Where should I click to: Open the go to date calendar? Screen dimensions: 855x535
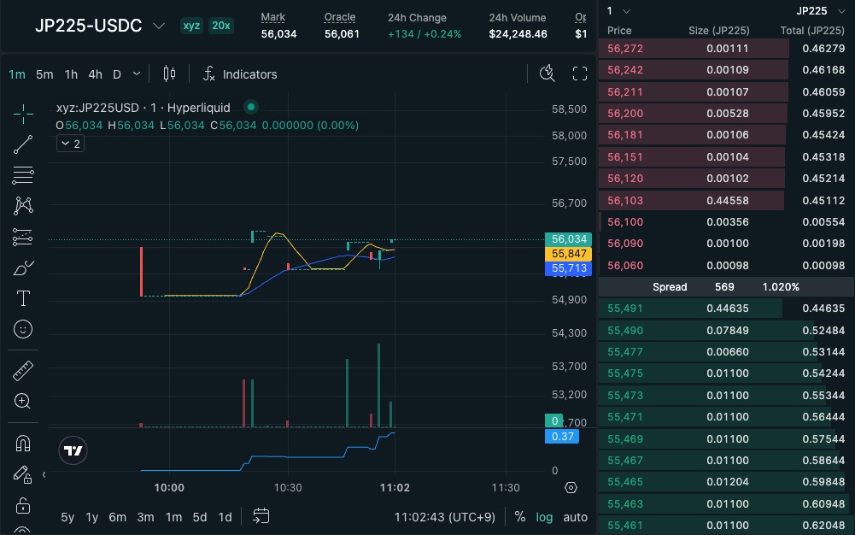coord(261,516)
